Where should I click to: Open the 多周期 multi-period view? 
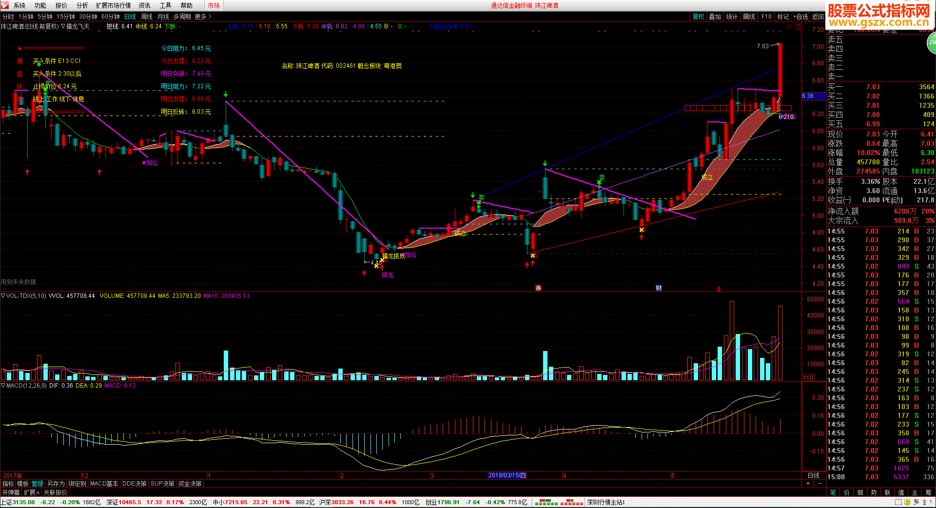point(182,17)
